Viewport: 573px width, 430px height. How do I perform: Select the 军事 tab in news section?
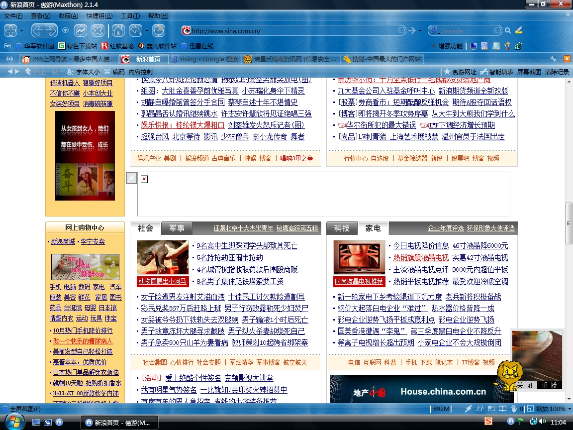(x=177, y=228)
